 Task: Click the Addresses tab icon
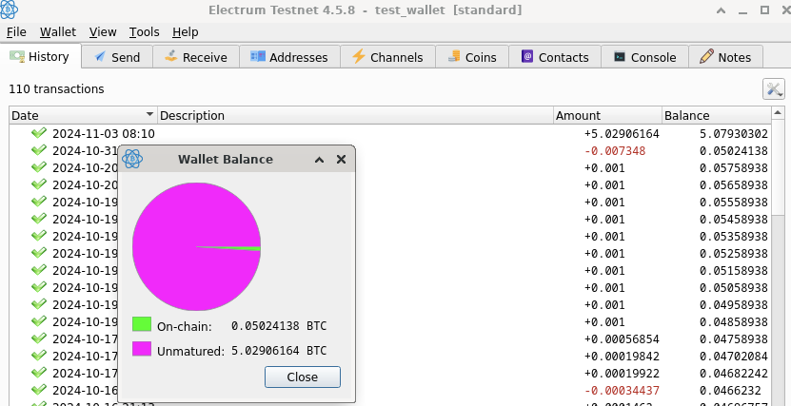258,56
